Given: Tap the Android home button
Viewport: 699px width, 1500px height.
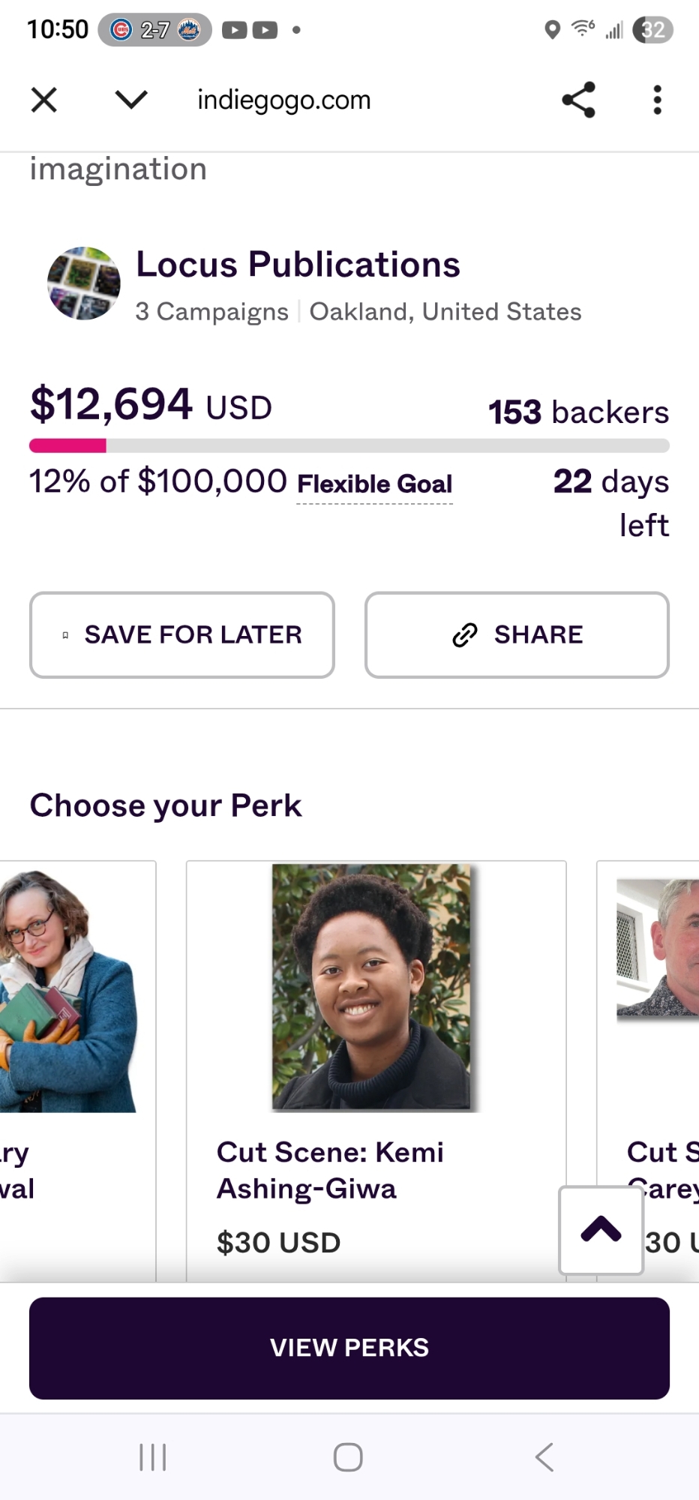Looking at the screenshot, I should pyautogui.click(x=348, y=1457).
